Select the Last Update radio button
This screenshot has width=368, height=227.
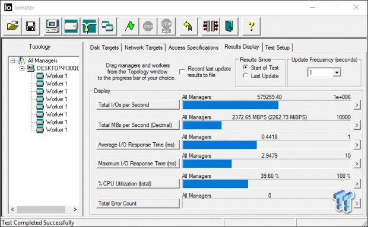(245, 76)
